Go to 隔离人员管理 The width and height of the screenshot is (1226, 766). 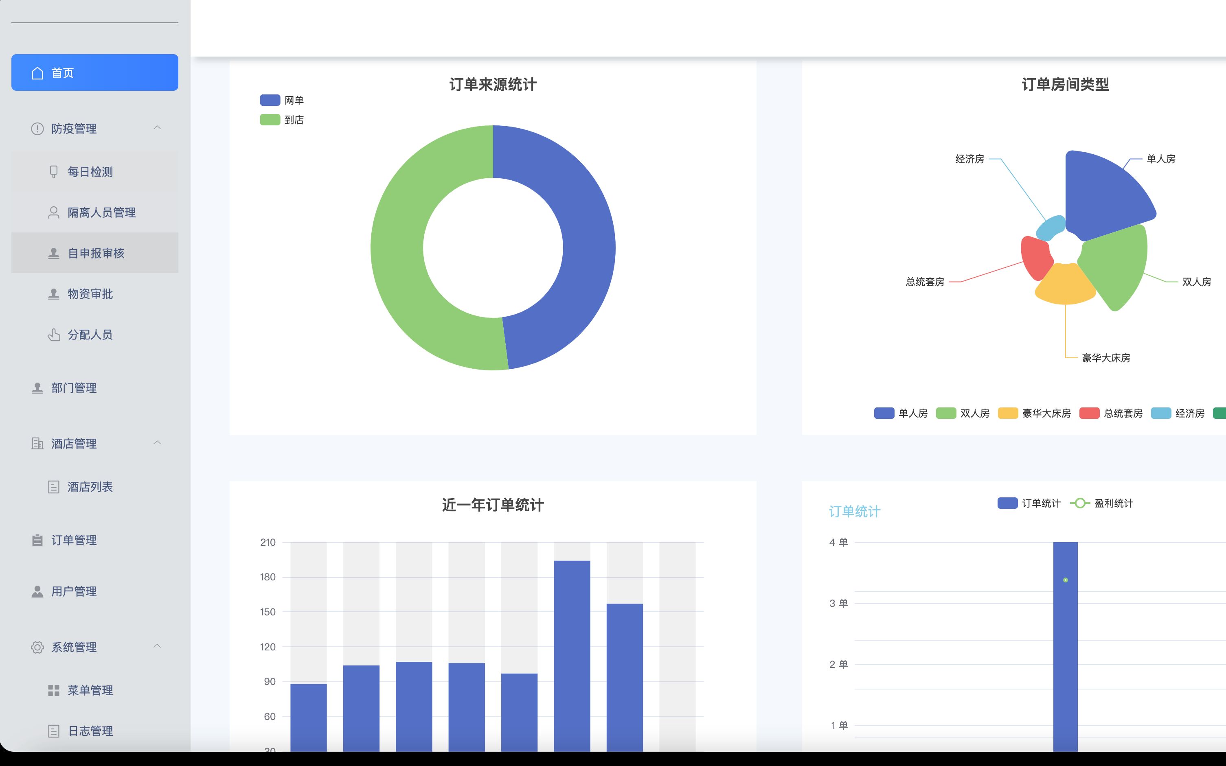(x=95, y=212)
